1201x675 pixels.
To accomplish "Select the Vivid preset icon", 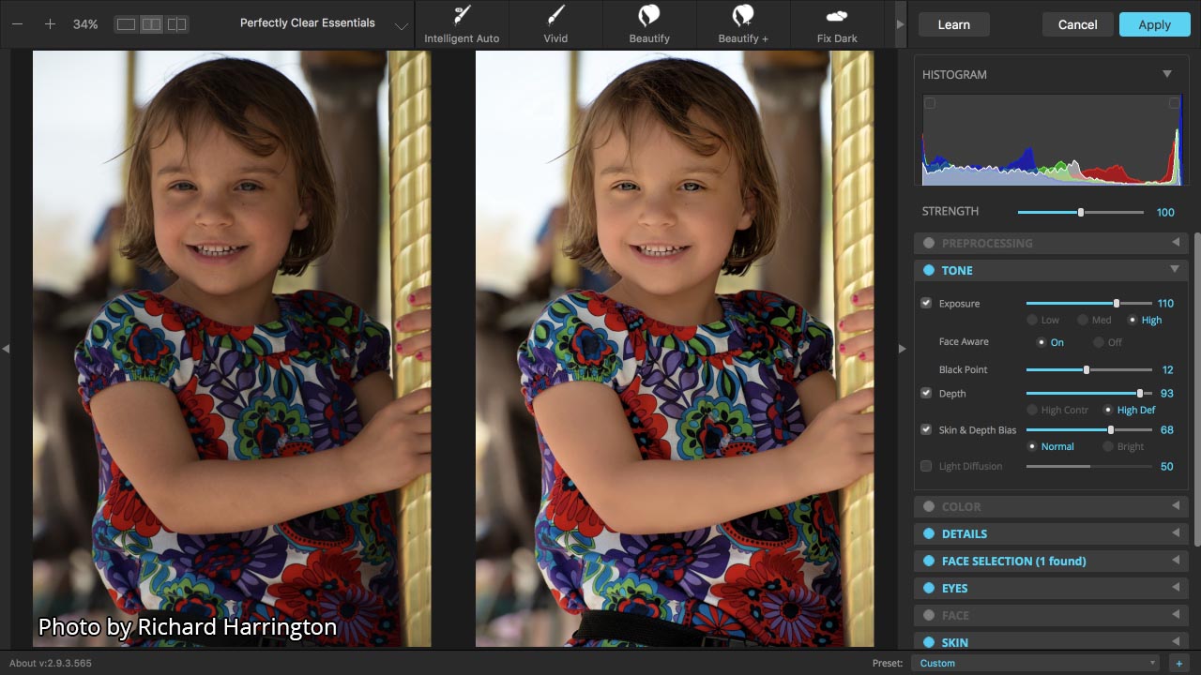I will [x=555, y=24].
